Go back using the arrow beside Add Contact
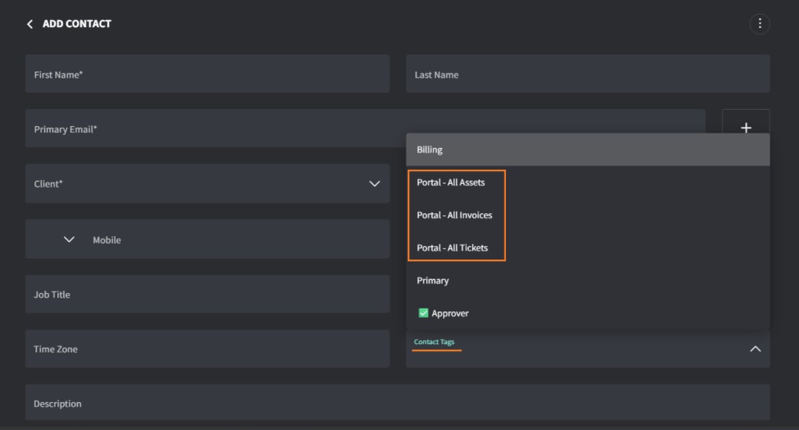The image size is (799, 430). [x=29, y=24]
